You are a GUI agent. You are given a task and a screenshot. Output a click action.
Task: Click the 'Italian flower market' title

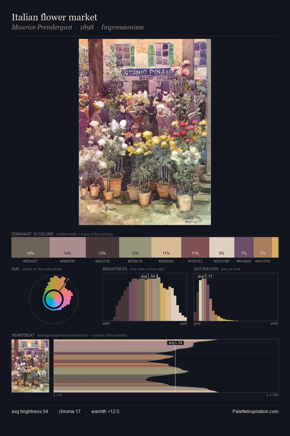pyautogui.click(x=55, y=17)
